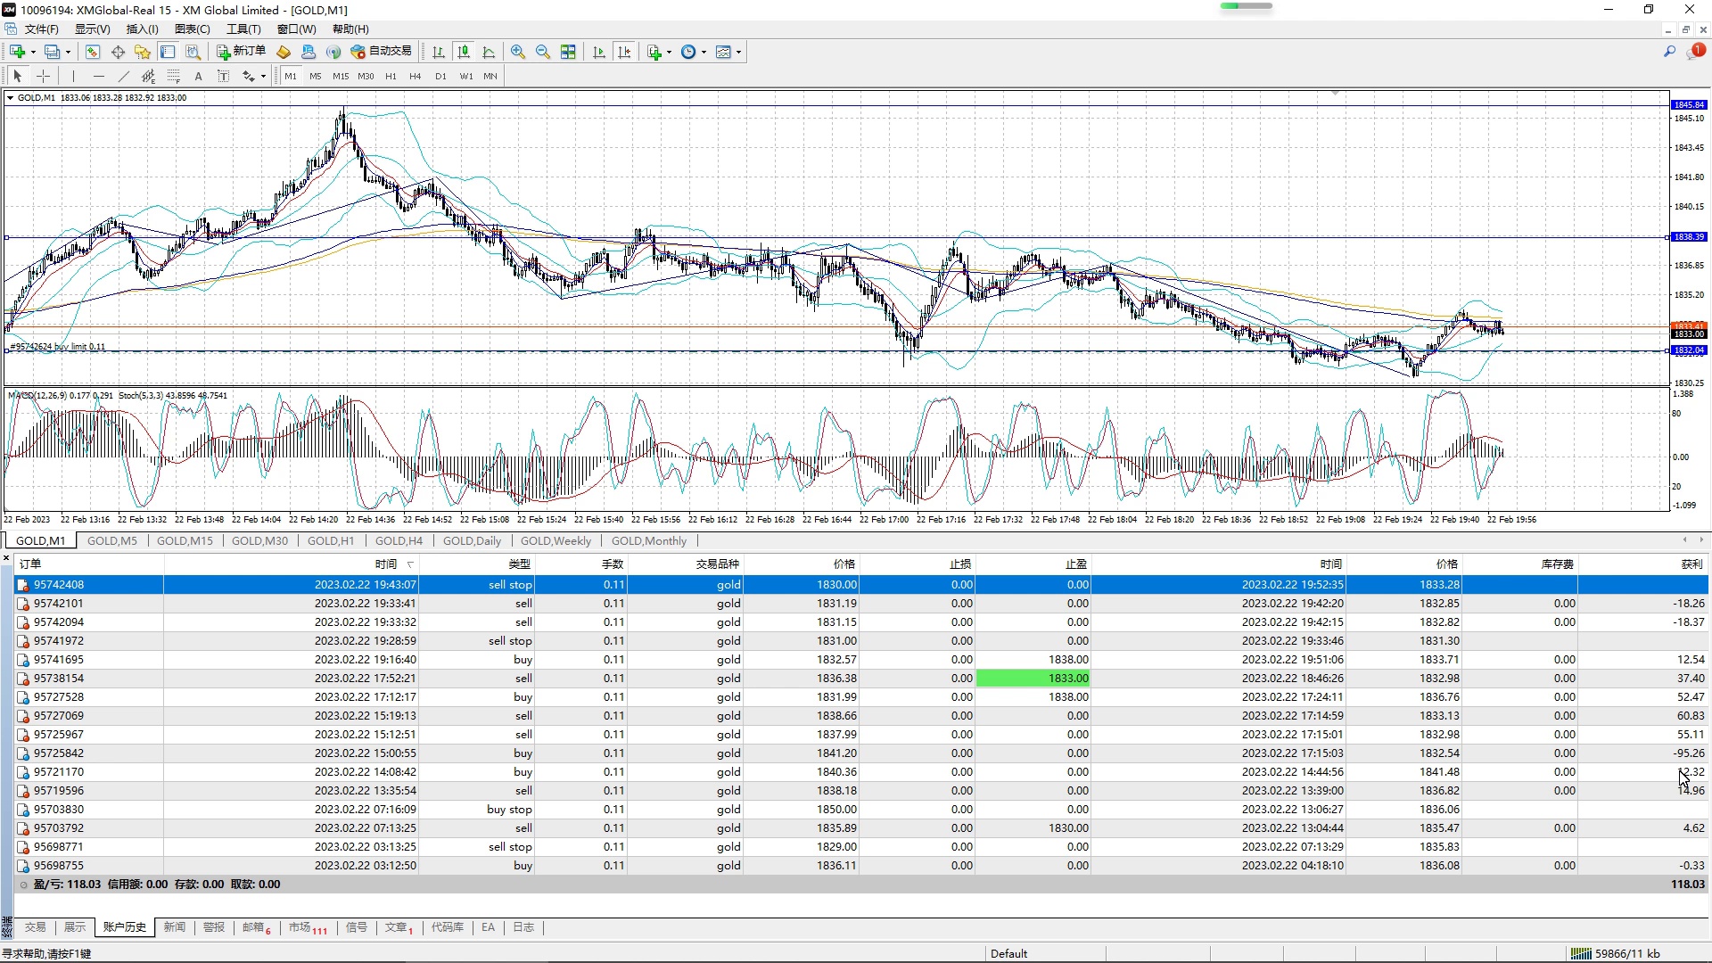Sort orders by 获利 profit column header
Screen dimensions: 1712x963
pos(1691,564)
